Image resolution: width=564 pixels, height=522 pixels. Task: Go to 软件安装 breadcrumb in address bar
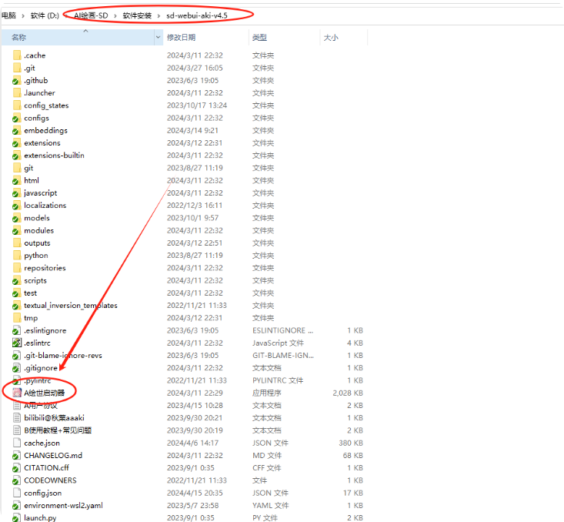pos(137,15)
